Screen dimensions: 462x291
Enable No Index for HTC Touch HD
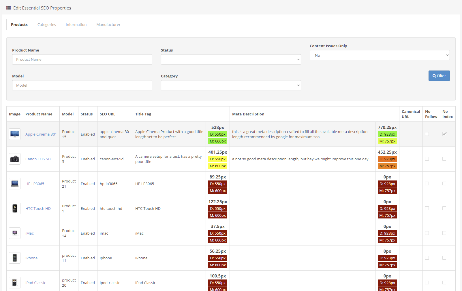[444, 208]
